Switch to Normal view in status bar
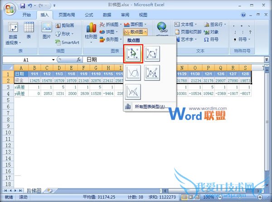 185,197
